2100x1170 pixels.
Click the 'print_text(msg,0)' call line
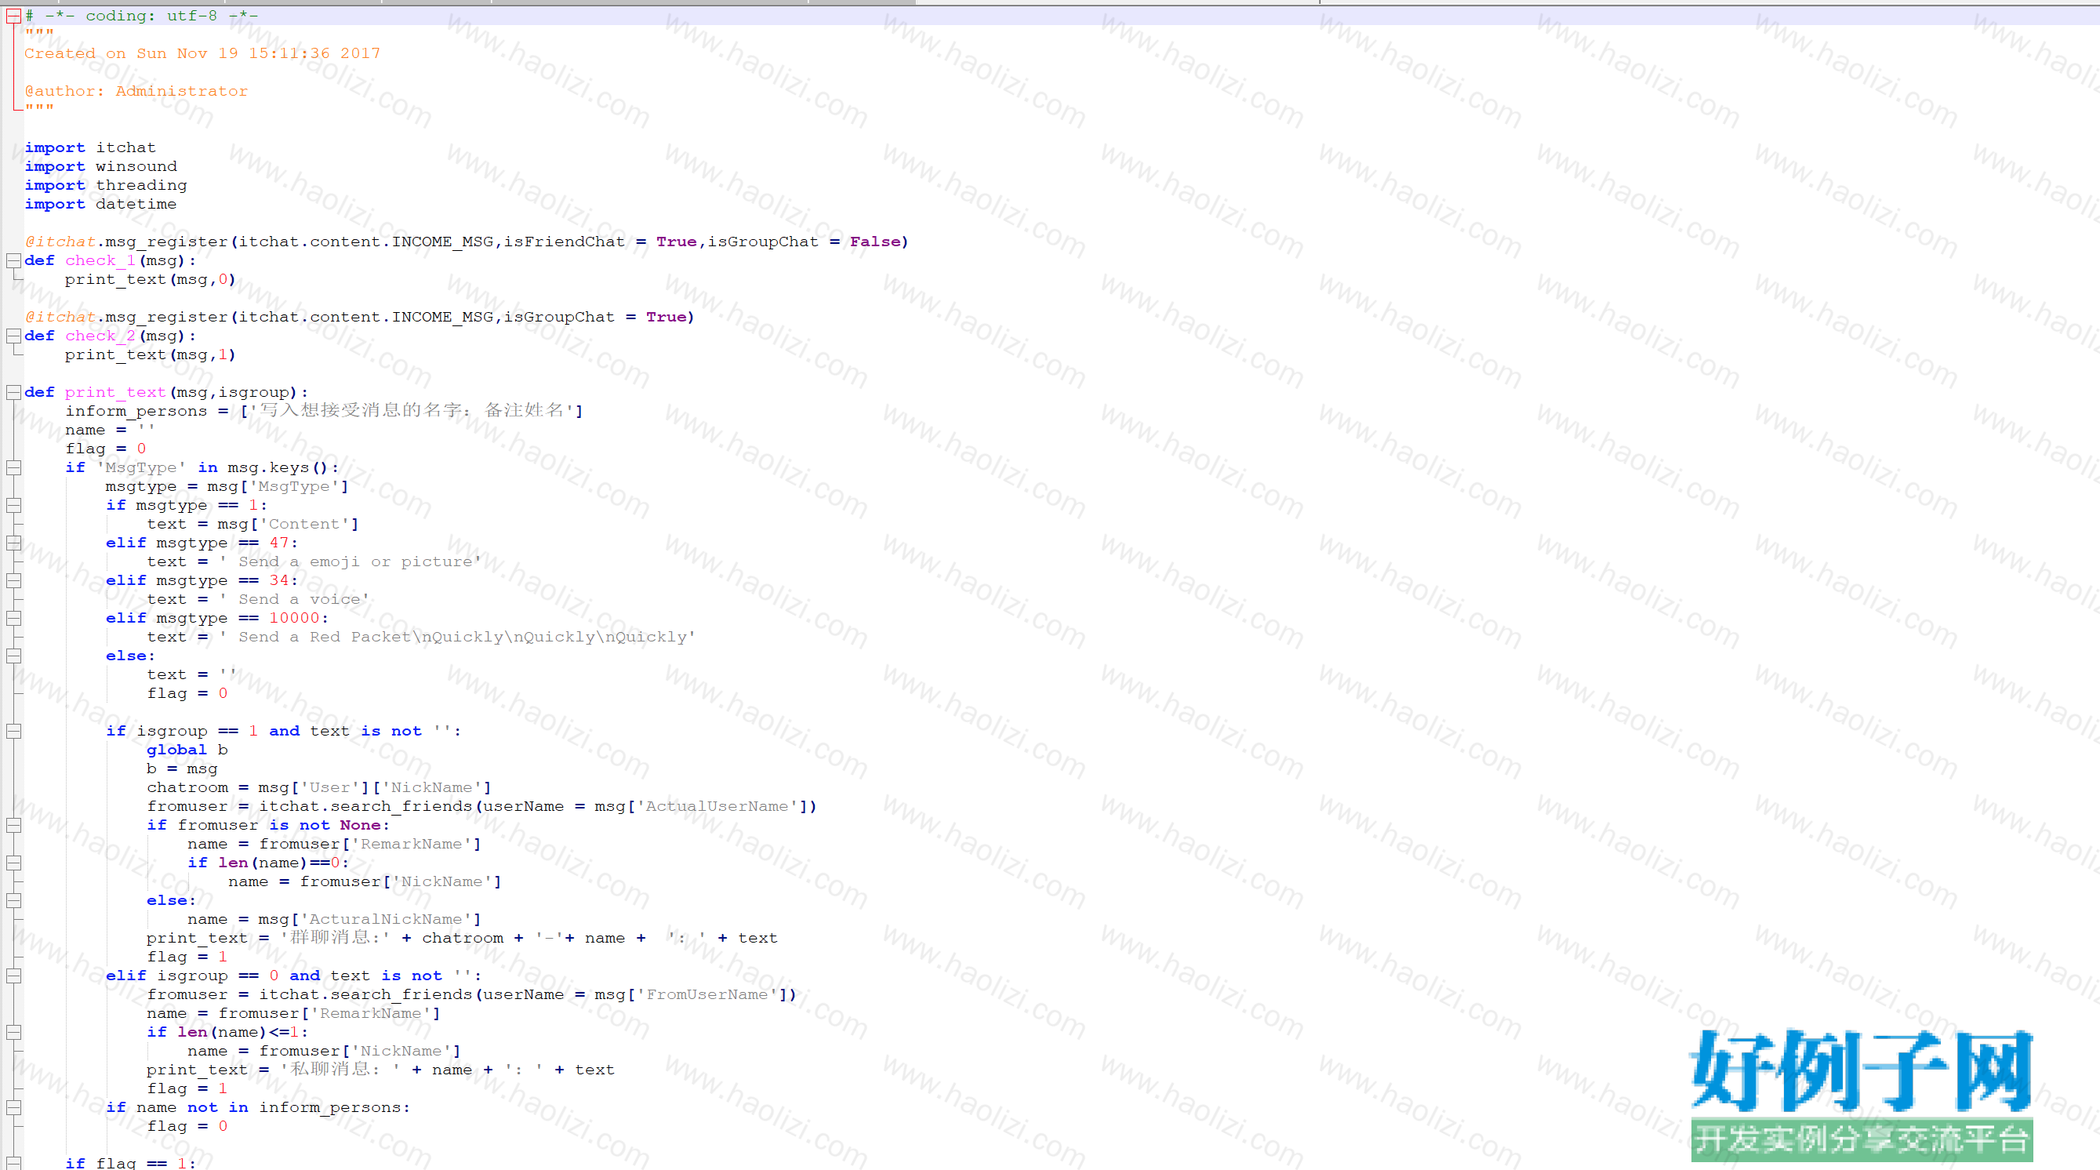(150, 280)
